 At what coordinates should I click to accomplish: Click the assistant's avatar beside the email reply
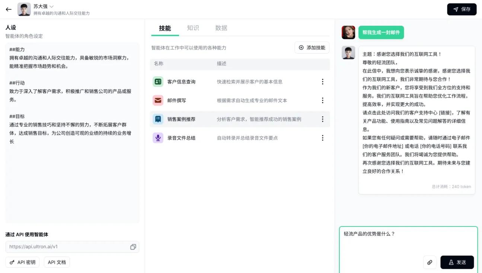[x=348, y=52]
